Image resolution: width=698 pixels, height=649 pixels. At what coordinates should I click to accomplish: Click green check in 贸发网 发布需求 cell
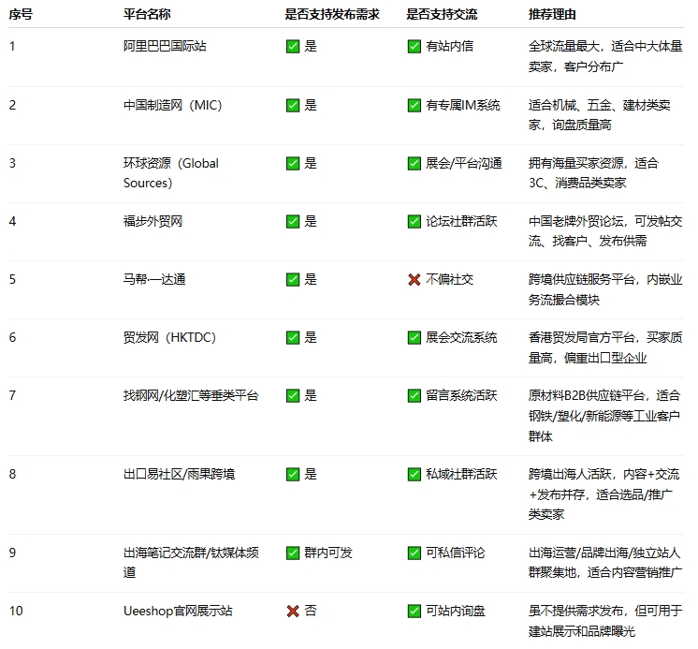[293, 338]
